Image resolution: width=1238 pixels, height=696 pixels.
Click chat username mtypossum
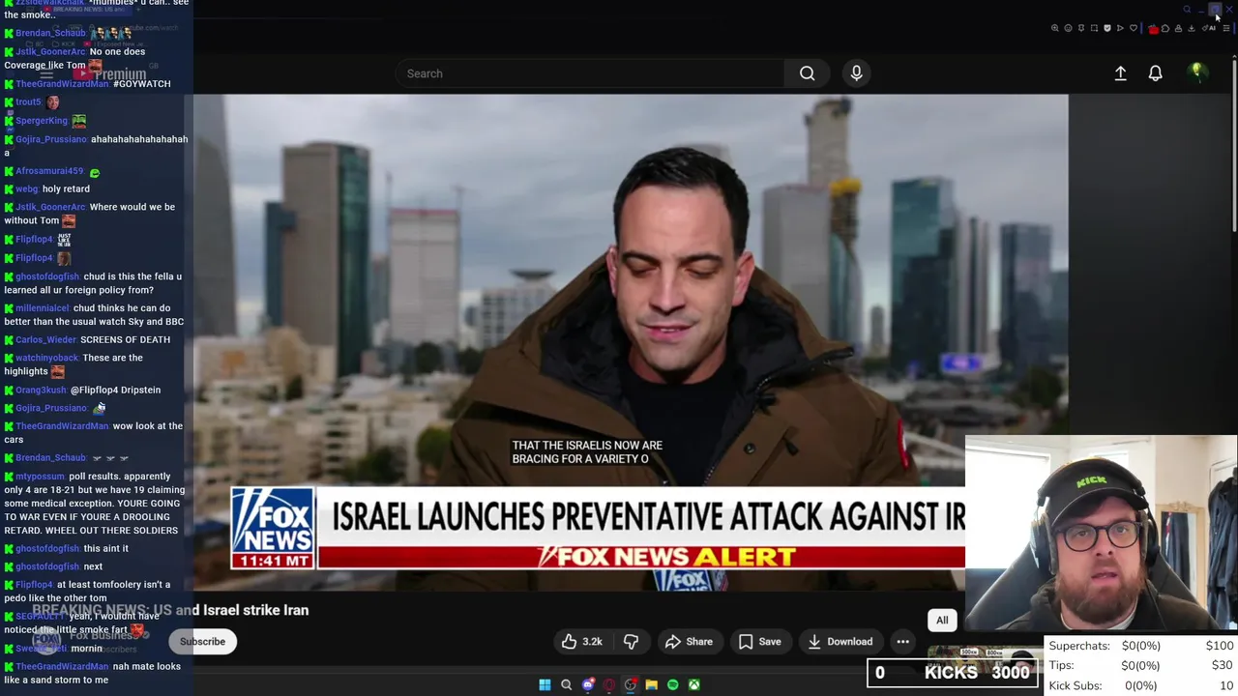click(x=40, y=477)
